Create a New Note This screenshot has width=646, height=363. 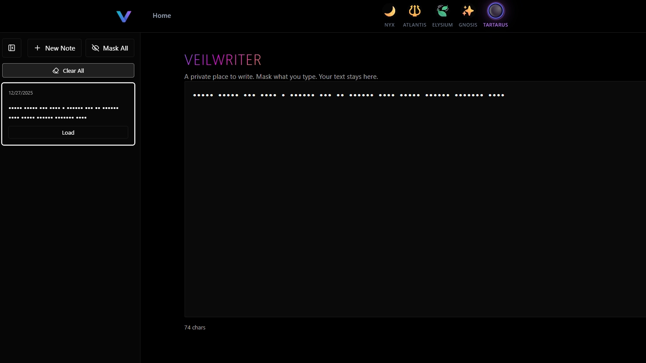[x=54, y=48]
